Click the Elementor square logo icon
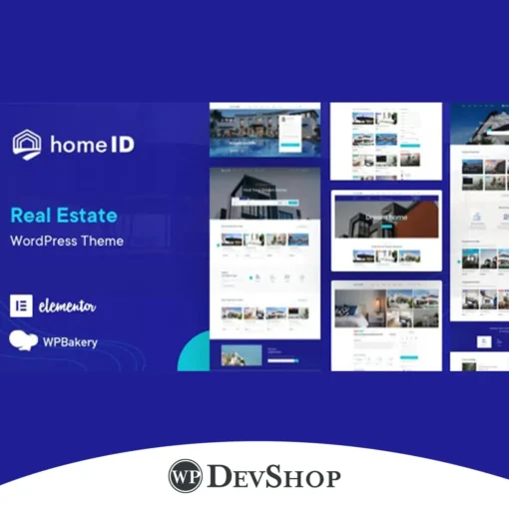Image resolution: width=509 pixels, height=509 pixels. (x=21, y=305)
